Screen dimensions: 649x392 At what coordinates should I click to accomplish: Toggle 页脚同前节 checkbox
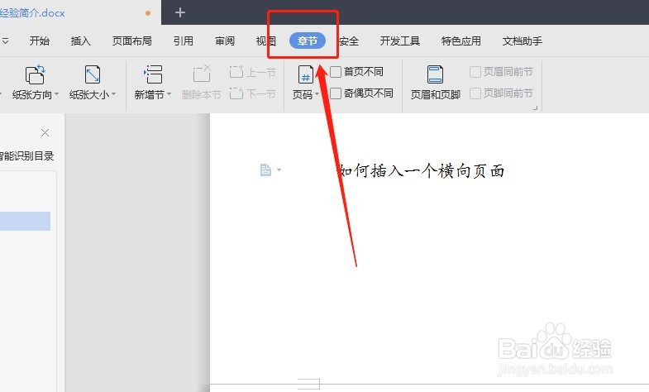(475, 93)
